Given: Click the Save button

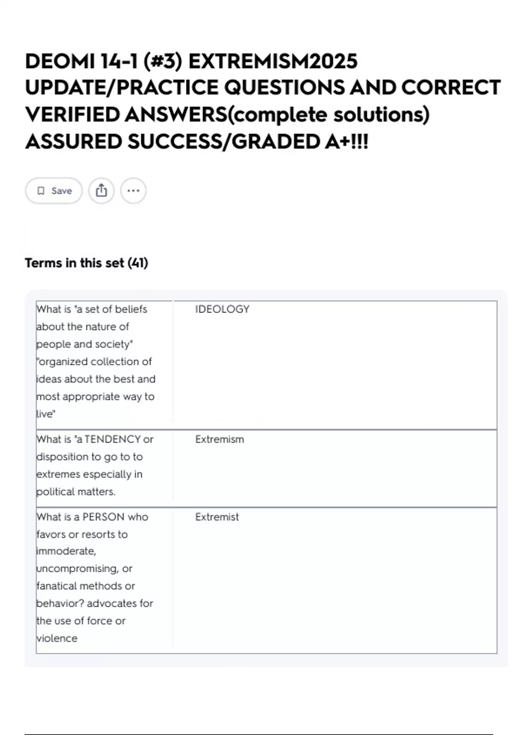Looking at the screenshot, I should pyautogui.click(x=54, y=191).
